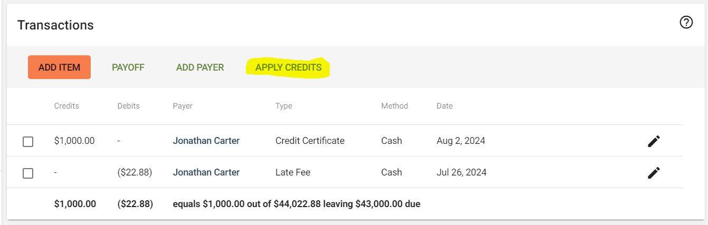Click the ADD ITEM button

point(59,67)
